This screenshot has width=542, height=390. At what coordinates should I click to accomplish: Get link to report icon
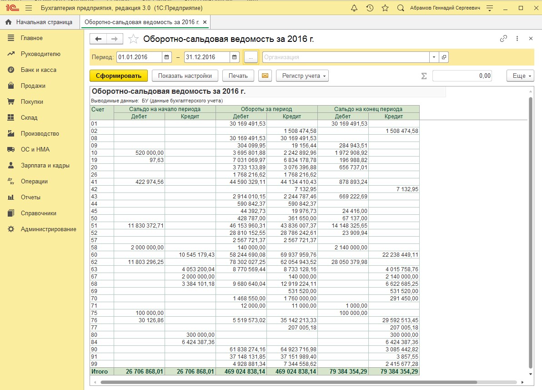[503, 39]
